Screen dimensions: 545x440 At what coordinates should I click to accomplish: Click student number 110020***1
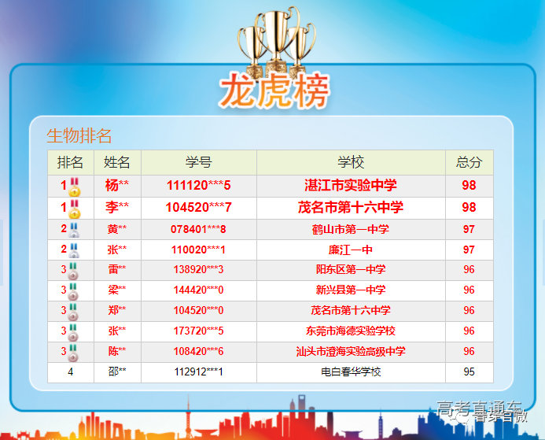198,250
